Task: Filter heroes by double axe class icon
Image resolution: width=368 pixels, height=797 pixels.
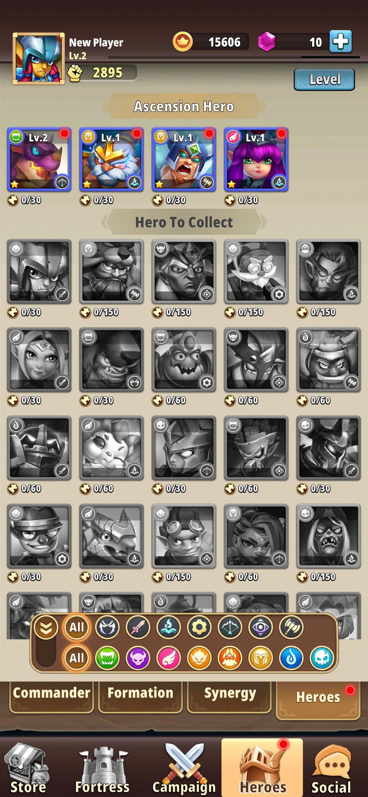Action: pyautogui.click(x=291, y=627)
